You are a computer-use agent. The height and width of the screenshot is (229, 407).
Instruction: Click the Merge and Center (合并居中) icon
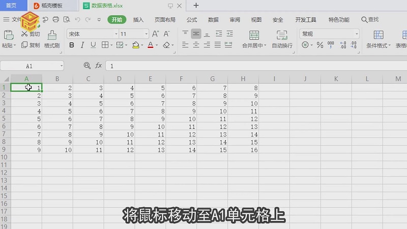[x=254, y=35]
